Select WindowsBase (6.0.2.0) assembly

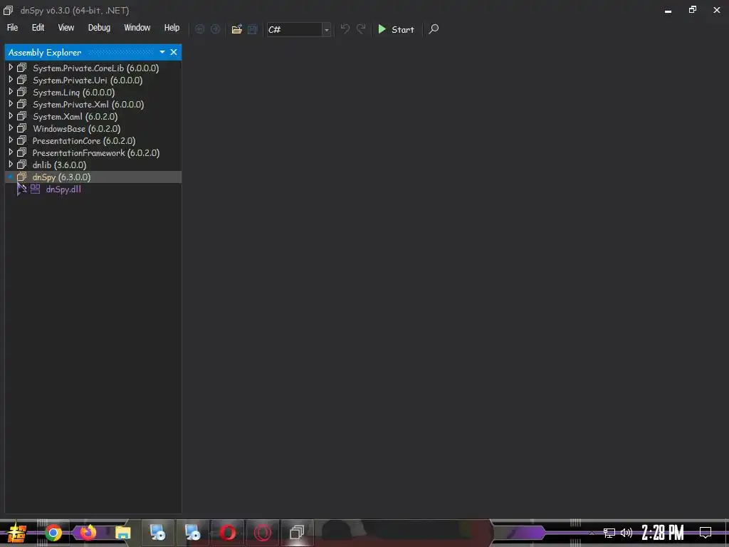(x=77, y=128)
